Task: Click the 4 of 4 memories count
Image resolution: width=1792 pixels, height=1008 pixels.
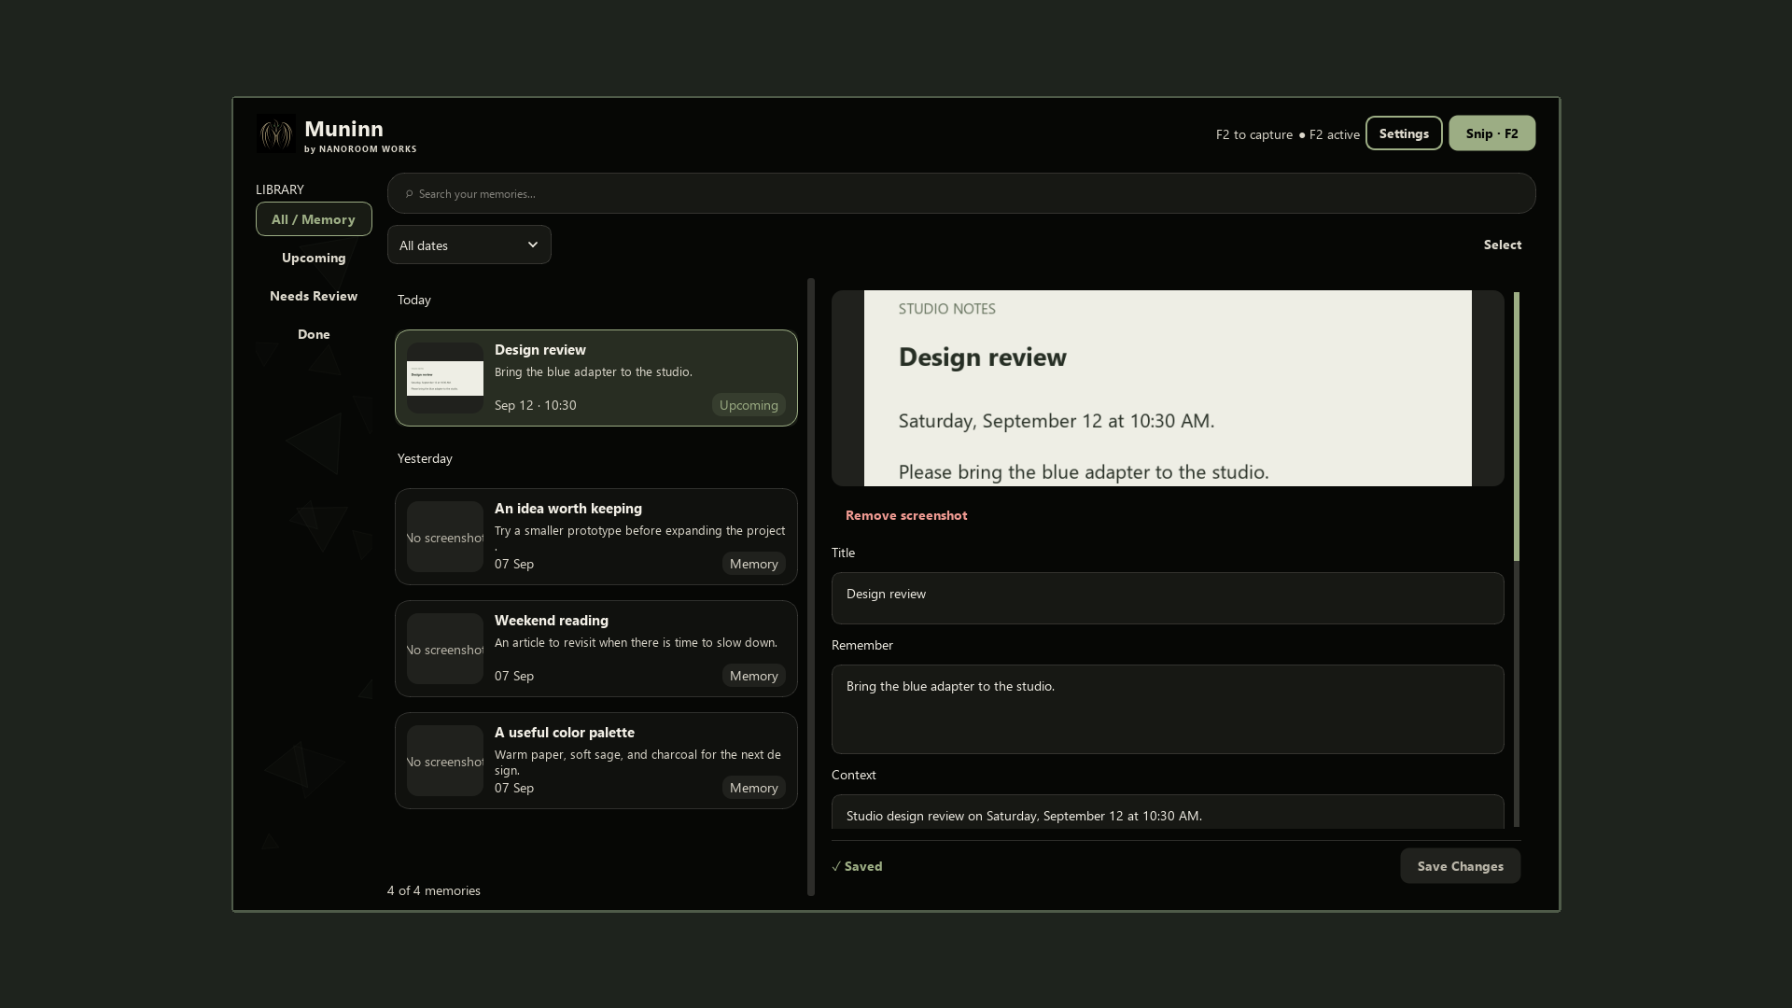Action: [x=433, y=890]
